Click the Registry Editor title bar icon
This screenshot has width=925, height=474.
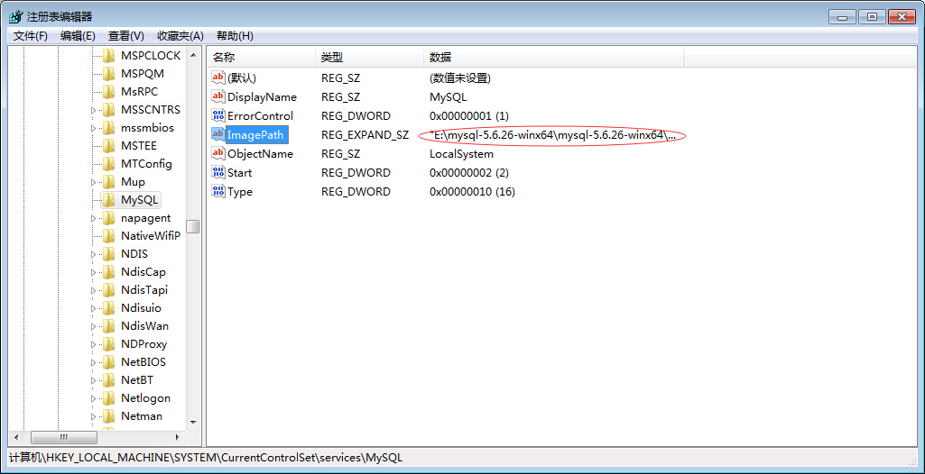(16, 16)
